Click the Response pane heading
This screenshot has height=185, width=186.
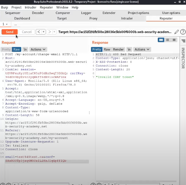click(100, 42)
